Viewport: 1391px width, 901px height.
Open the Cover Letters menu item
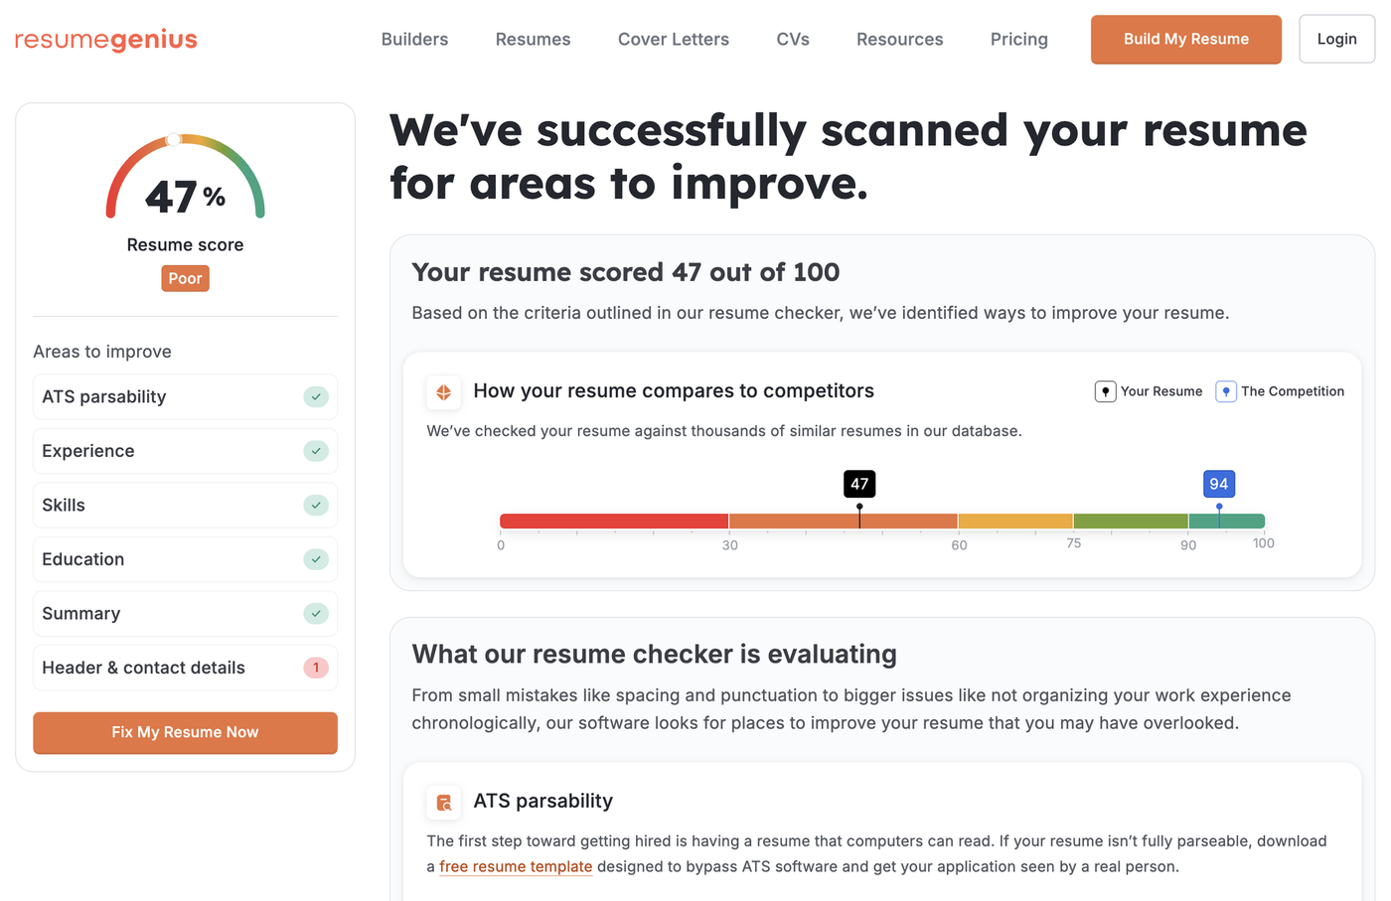point(674,39)
